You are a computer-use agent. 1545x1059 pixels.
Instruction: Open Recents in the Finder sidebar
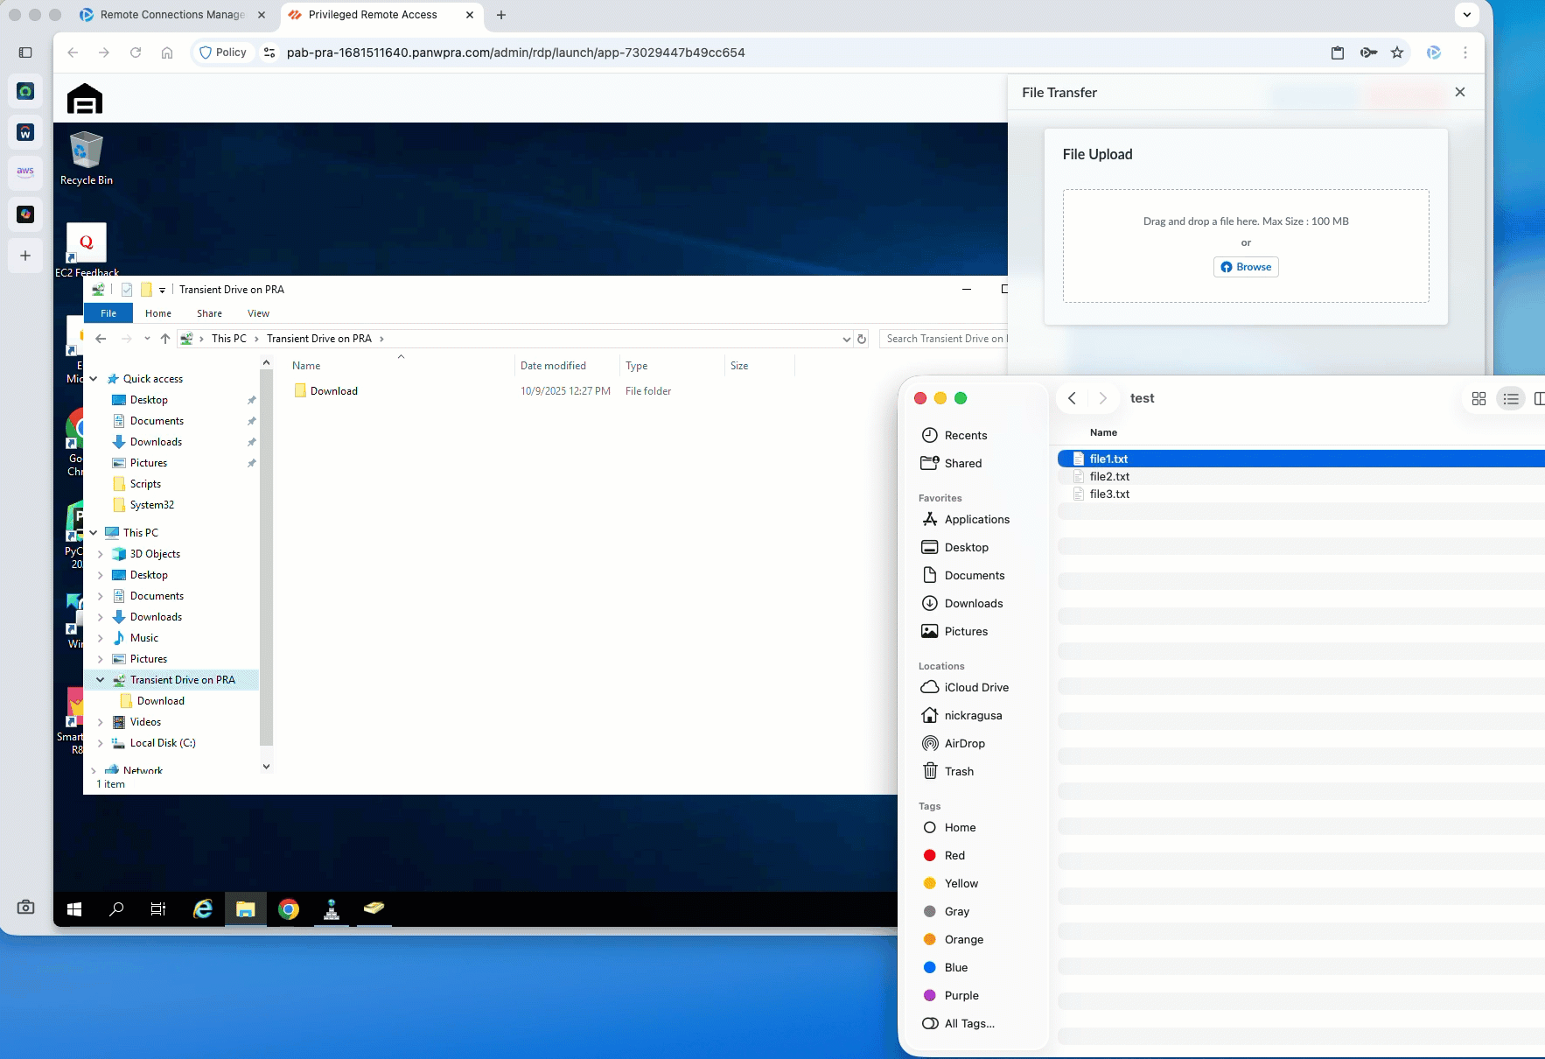(966, 435)
